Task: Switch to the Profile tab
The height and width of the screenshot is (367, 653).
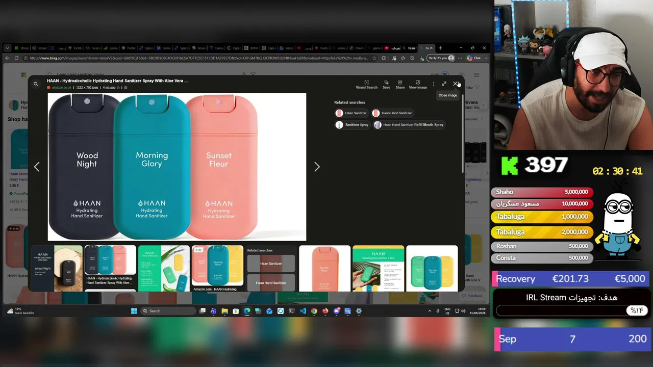Action: pos(129,48)
